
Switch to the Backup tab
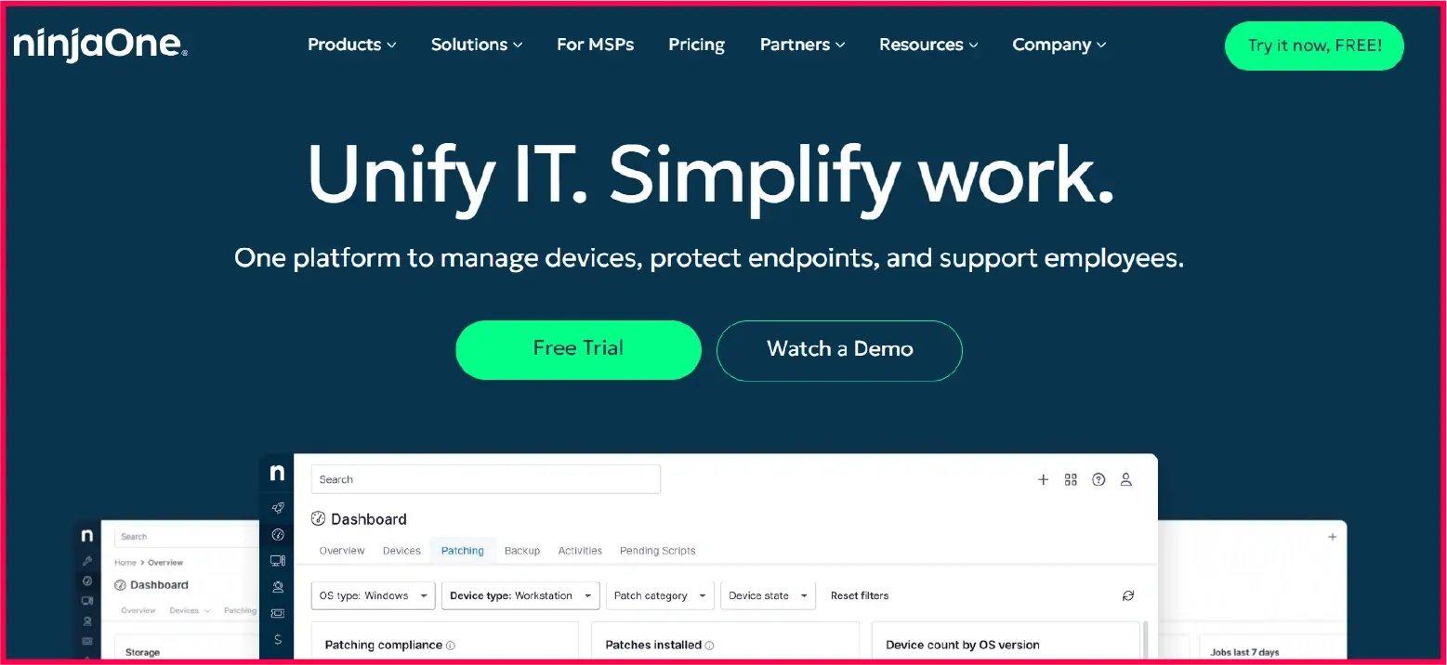click(522, 551)
